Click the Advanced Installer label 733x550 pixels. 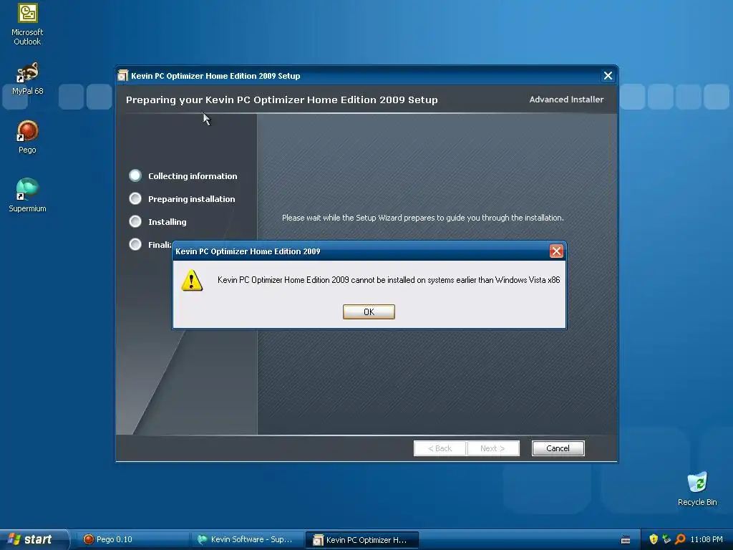(x=566, y=99)
